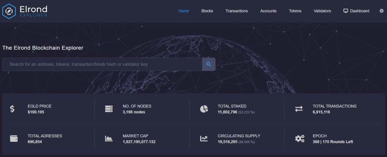Image resolution: width=387 pixels, height=157 pixels.
Task: Open settings via the gear icon
Action: [x=381, y=11]
